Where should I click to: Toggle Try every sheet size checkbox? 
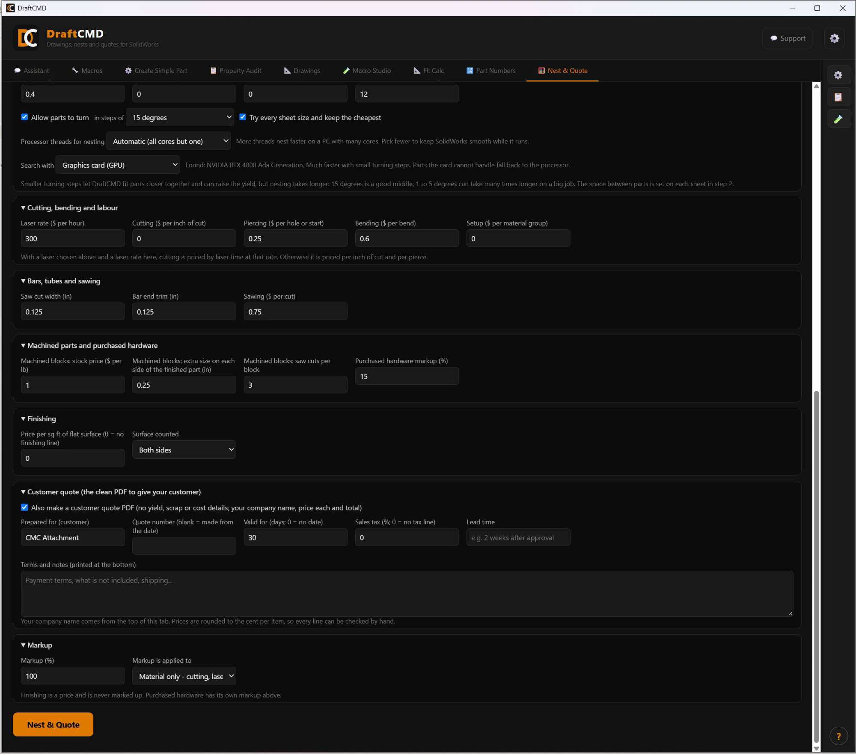pos(243,117)
